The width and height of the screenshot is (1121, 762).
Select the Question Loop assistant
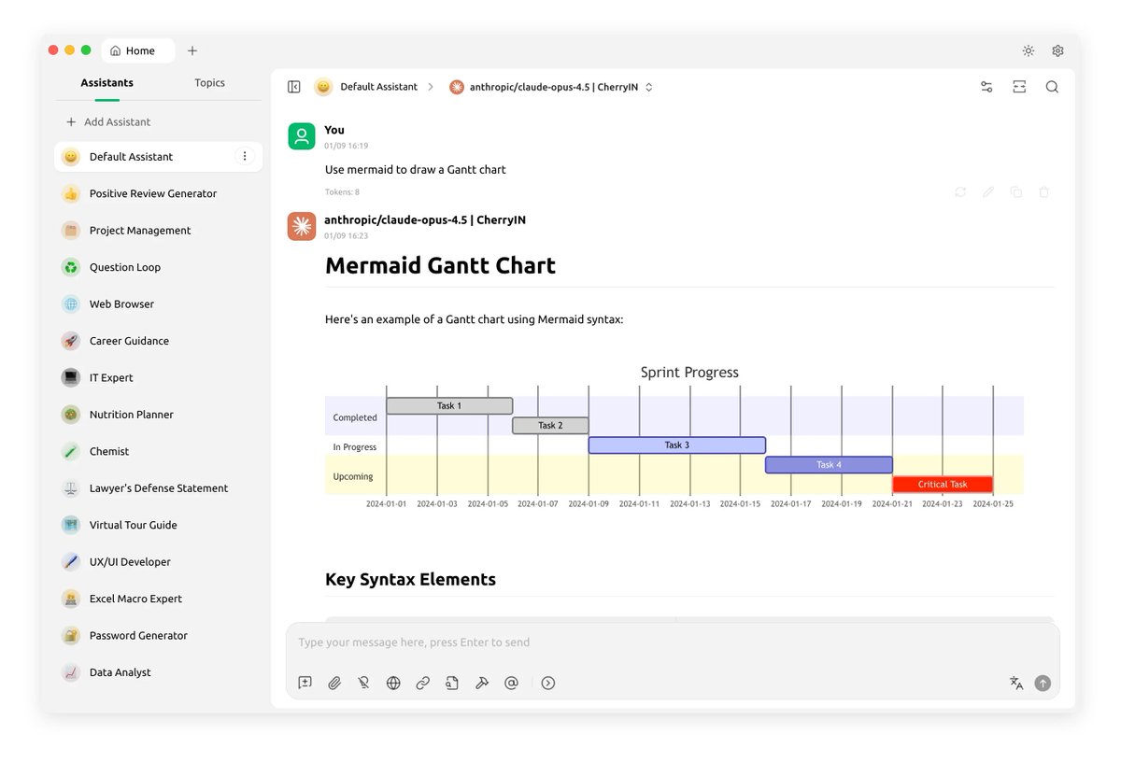click(x=158, y=267)
